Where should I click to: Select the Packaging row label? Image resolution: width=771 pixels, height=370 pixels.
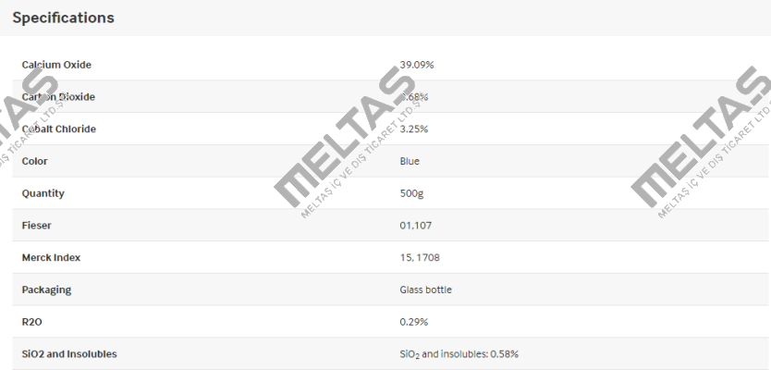pos(46,290)
